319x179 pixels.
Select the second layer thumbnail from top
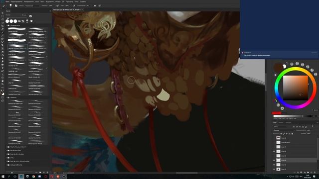click(278, 143)
